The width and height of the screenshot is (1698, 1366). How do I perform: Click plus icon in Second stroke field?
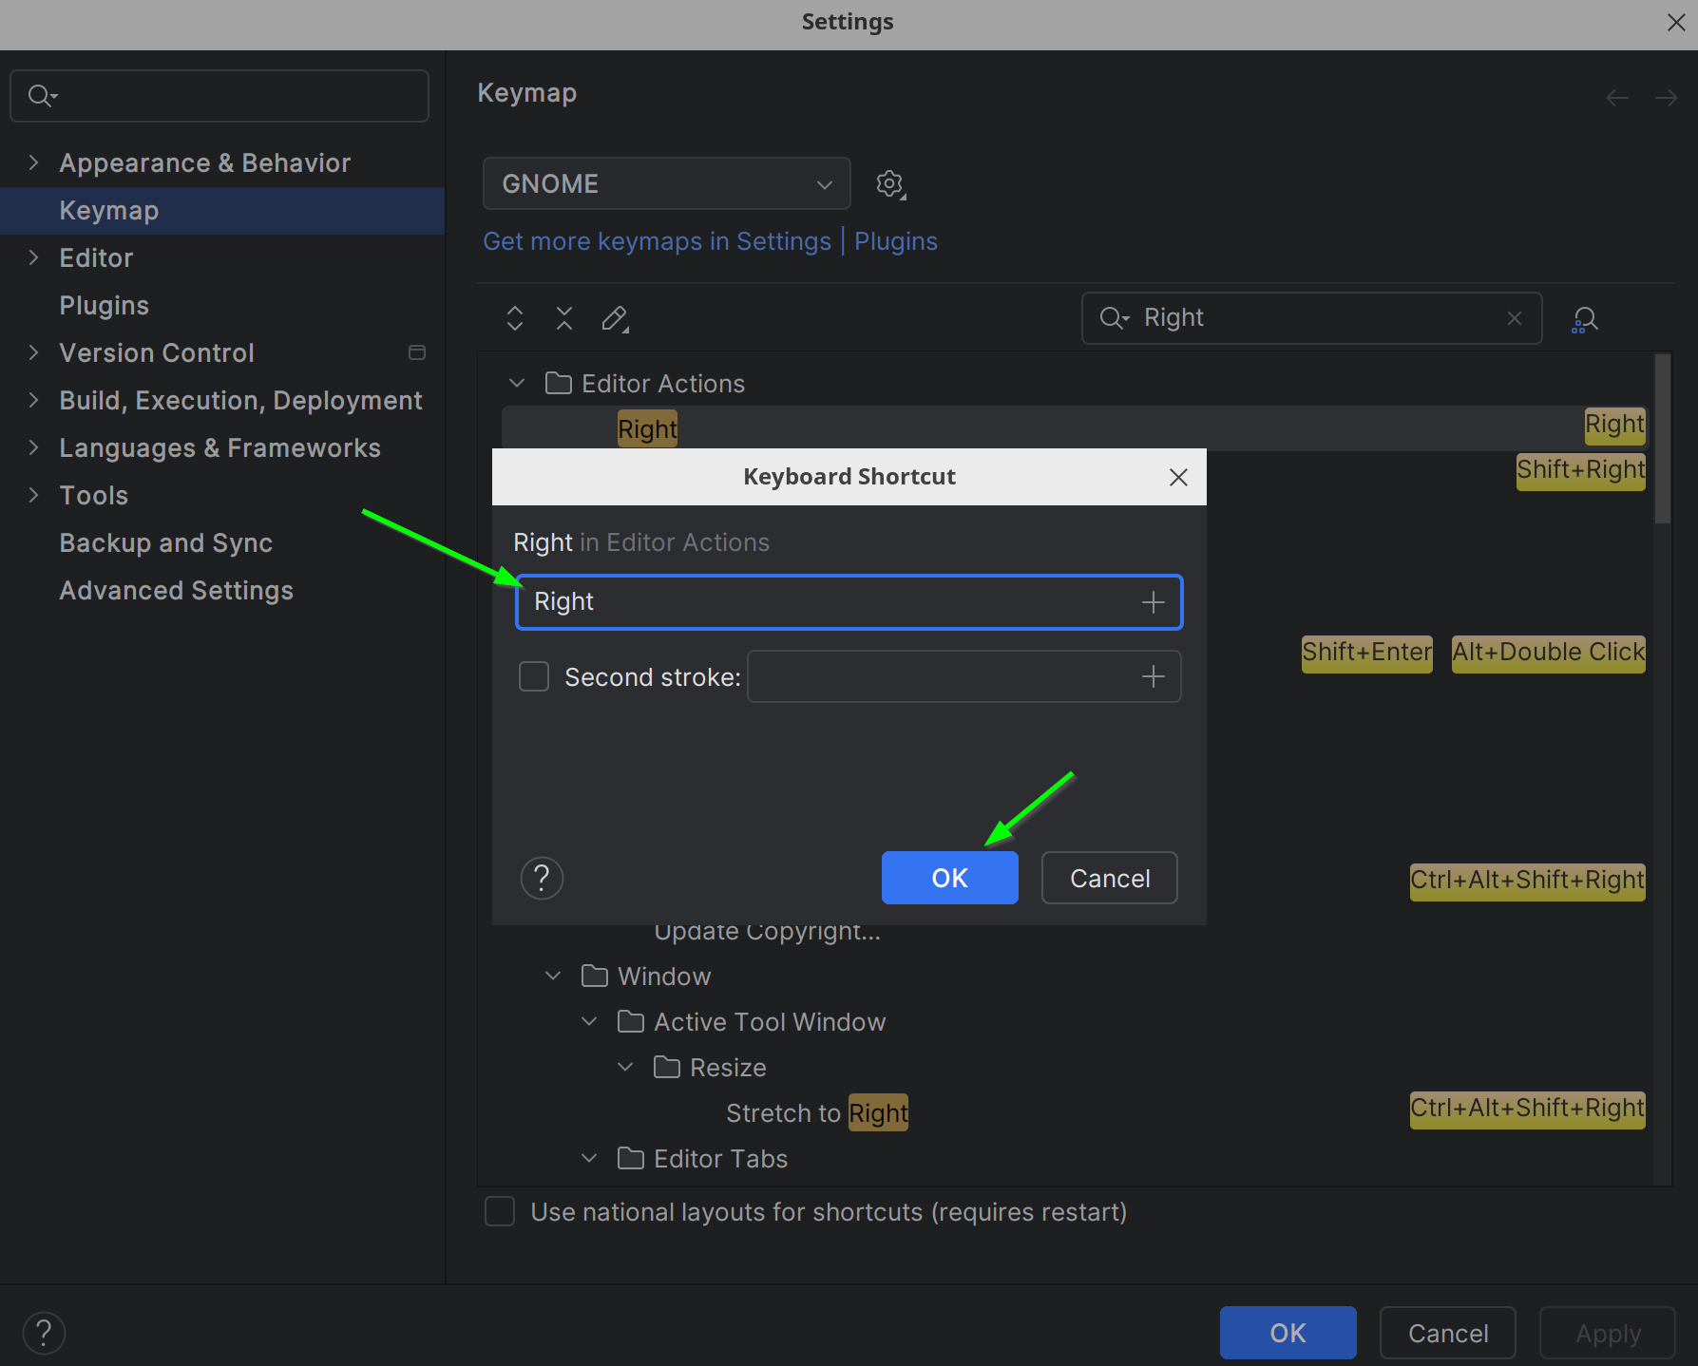[x=1153, y=676]
